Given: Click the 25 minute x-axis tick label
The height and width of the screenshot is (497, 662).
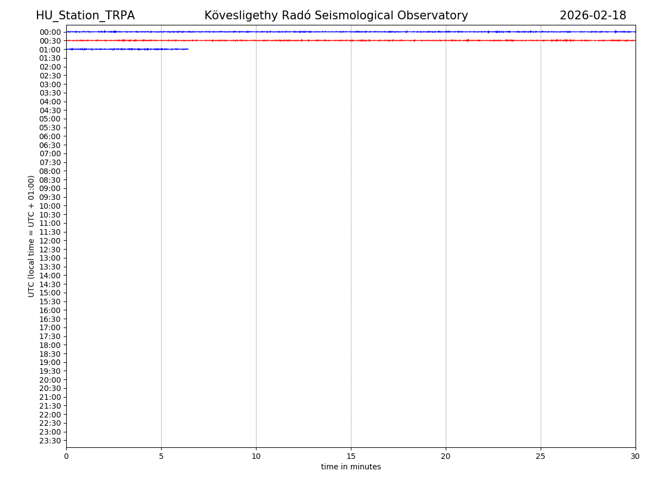Looking at the screenshot, I should tap(541, 457).
